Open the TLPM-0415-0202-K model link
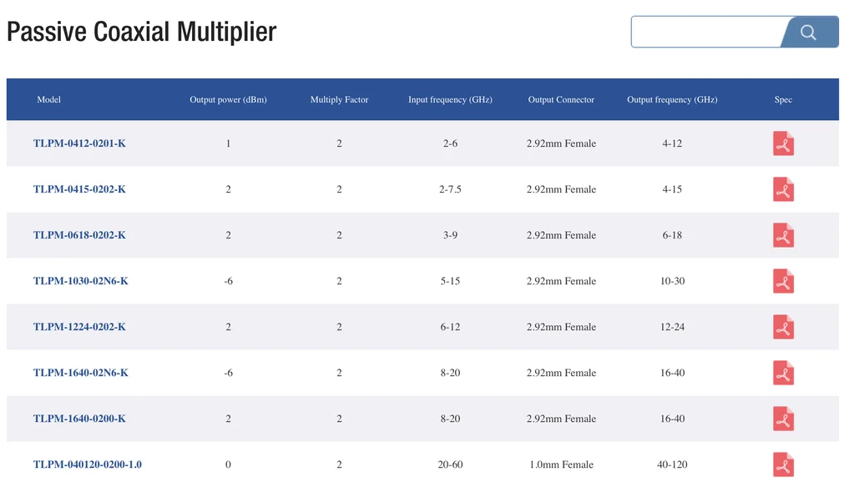This screenshot has height=497, width=854. click(x=79, y=189)
